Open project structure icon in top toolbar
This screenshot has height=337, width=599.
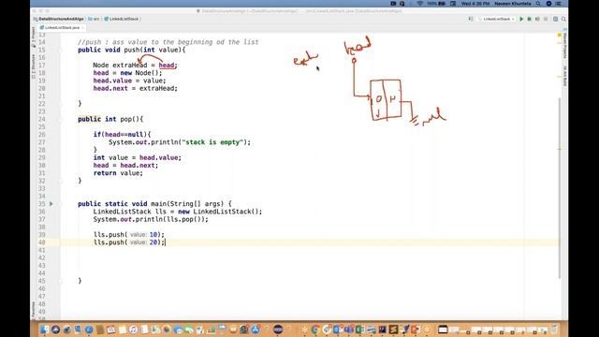click(x=555, y=19)
